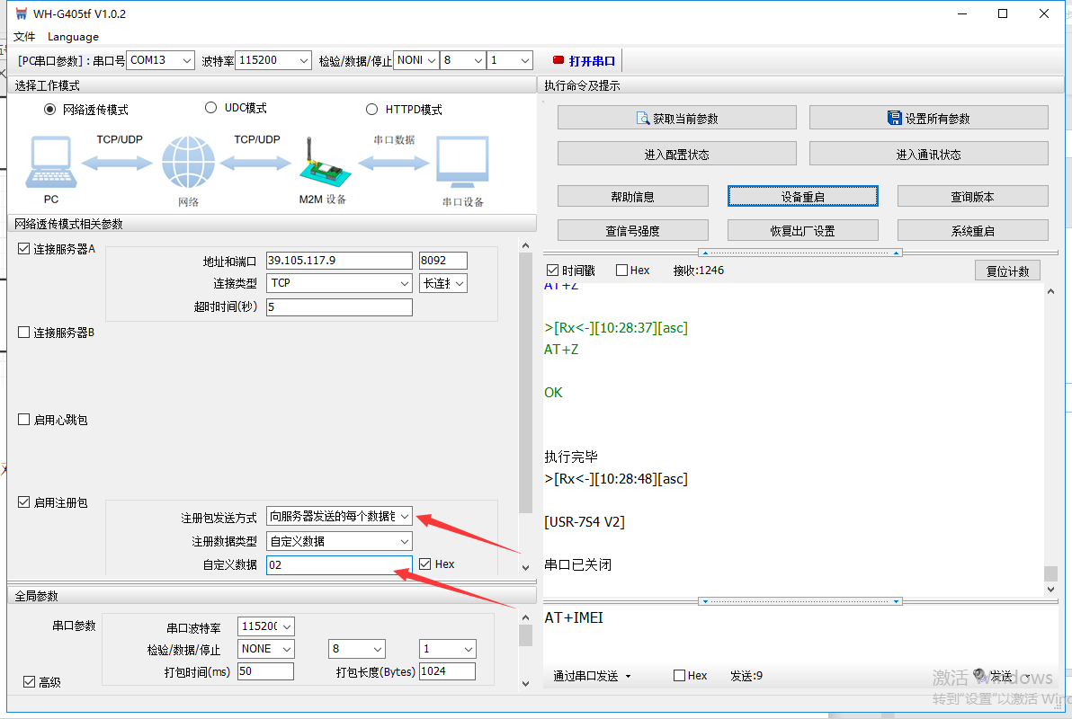1072x719 pixels.
Task: Click the 打开串口 red port icon
Action: [x=558, y=60]
